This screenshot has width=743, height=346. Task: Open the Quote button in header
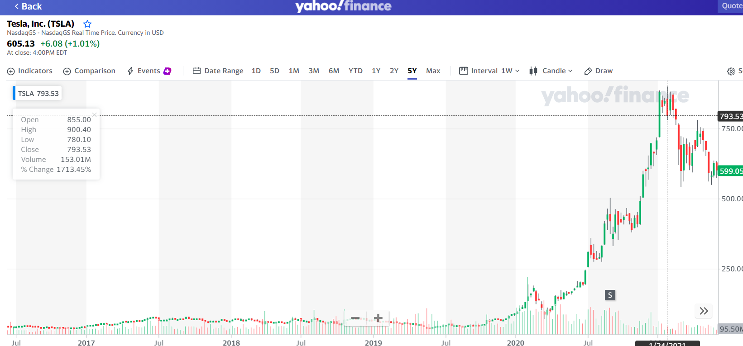pos(731,6)
